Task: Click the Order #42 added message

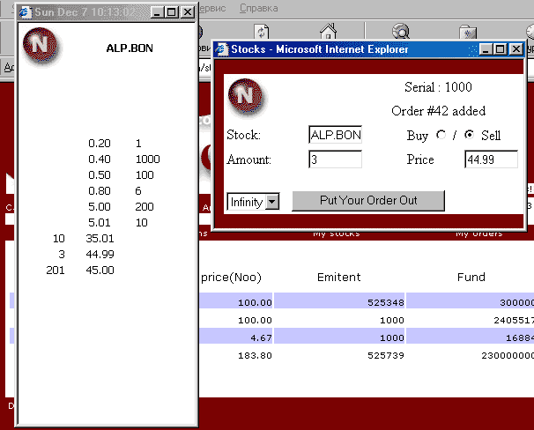Action: (438, 111)
